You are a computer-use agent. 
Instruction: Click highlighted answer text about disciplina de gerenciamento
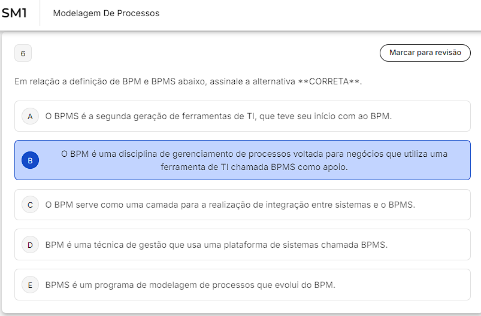[255, 160]
